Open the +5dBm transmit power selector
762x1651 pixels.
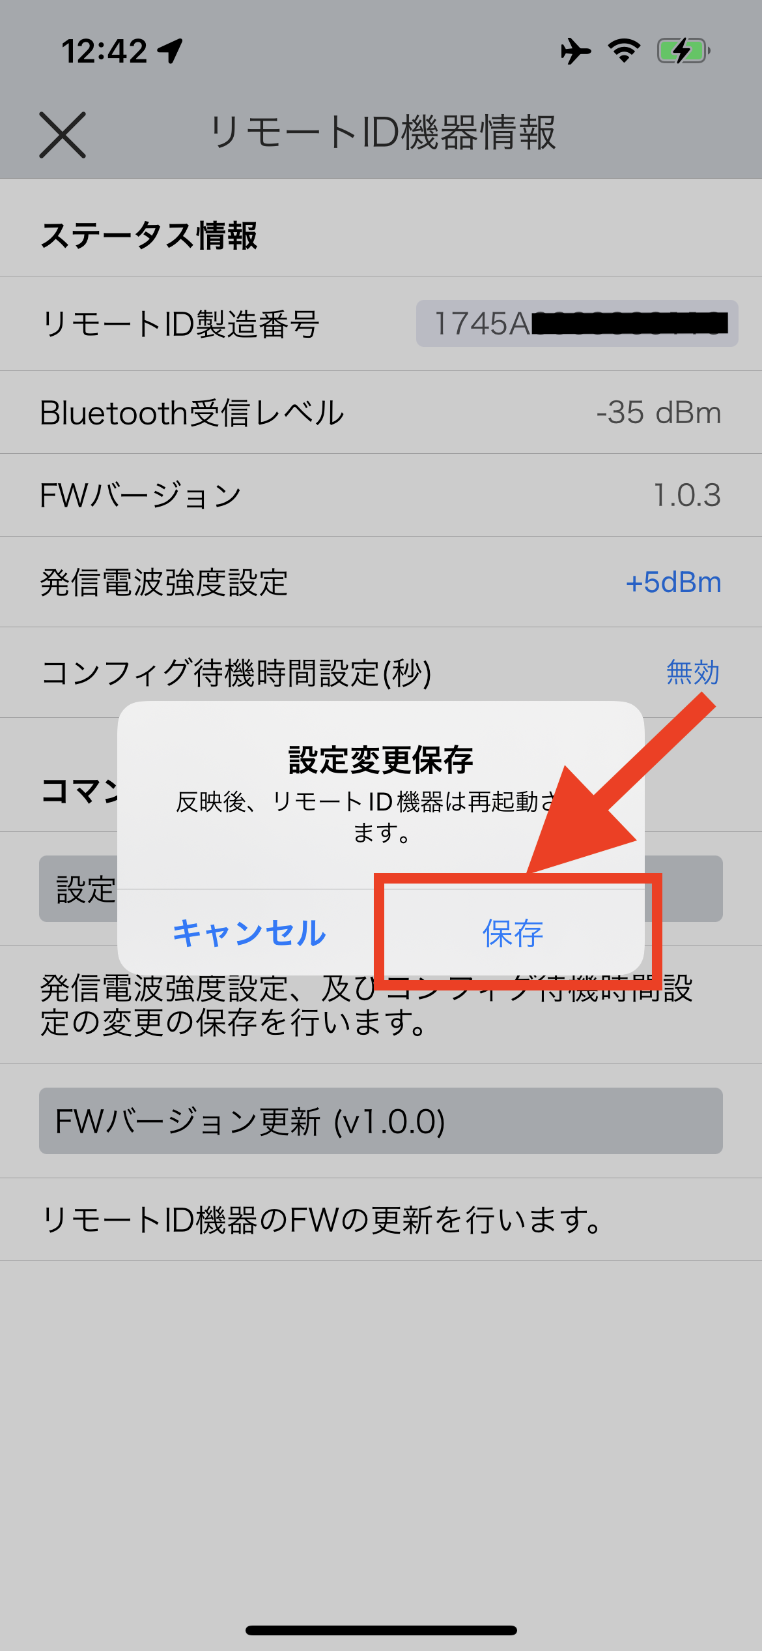673,582
